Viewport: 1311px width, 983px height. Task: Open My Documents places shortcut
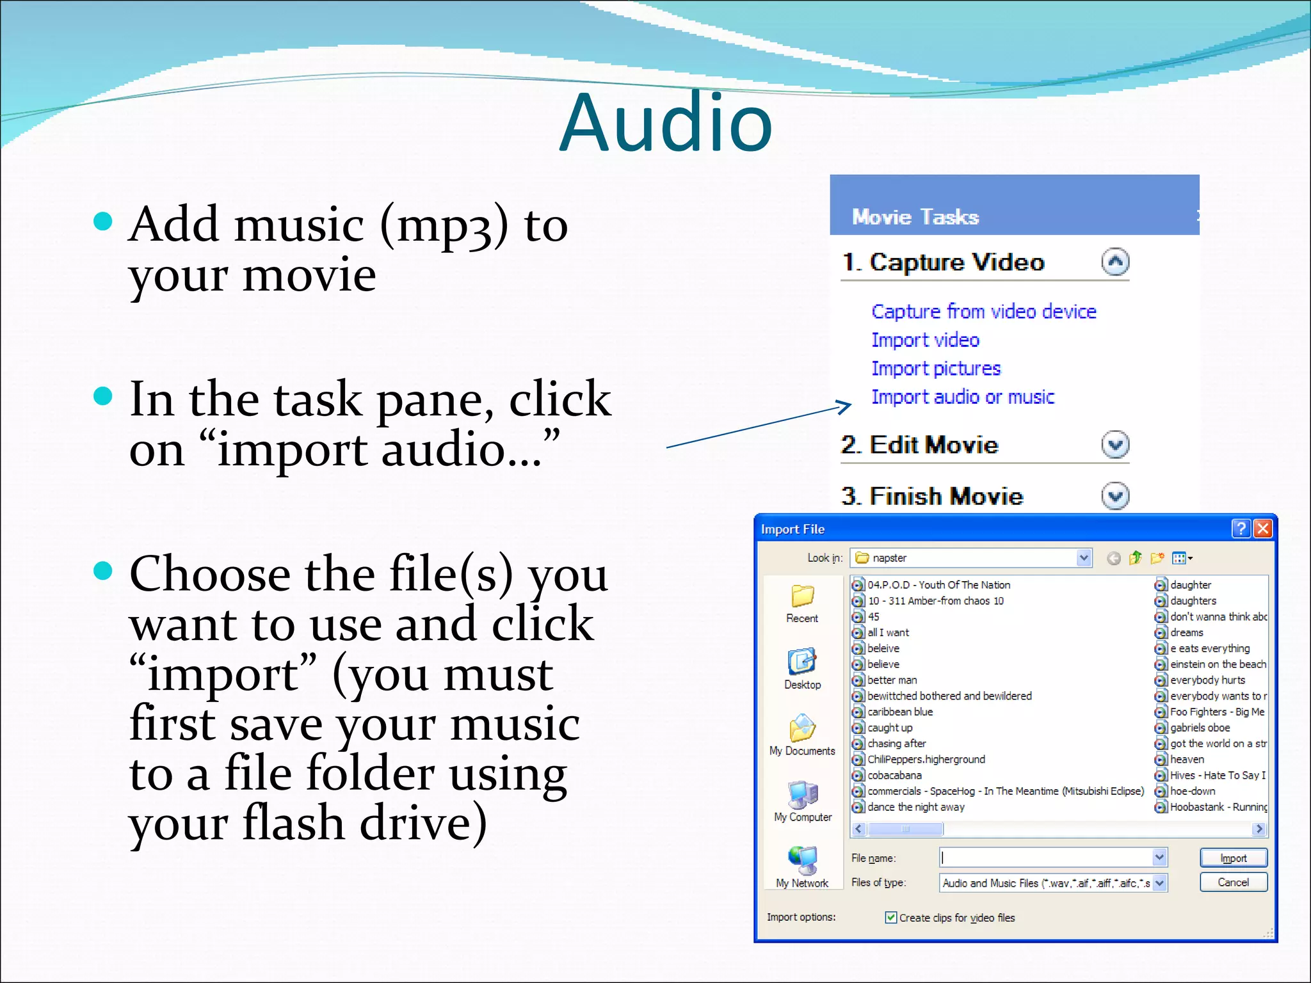[802, 735]
